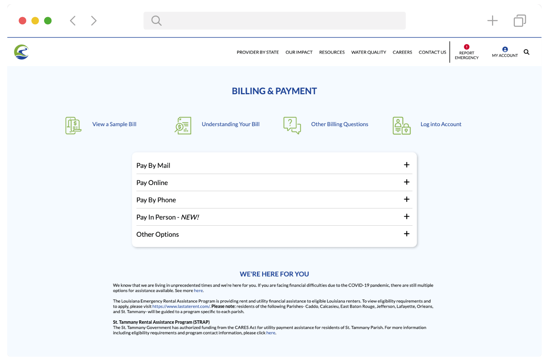This screenshot has height=361, width=548.
Task: Open site search with the magnifier icon
Action: pyautogui.click(x=526, y=52)
